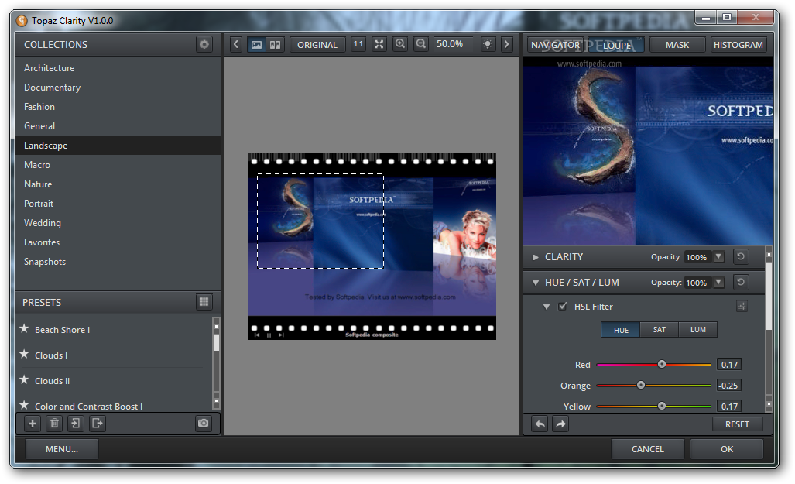This screenshot has height=484, width=795.
Task: Switch to split before/after view
Action: (275, 45)
